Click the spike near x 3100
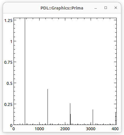This screenshot has height=135, width=124. pos(93,117)
